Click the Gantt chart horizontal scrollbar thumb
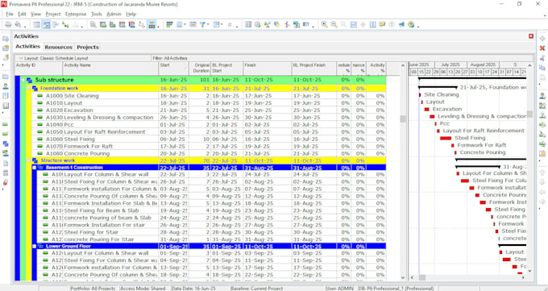Viewport: 548px width, 291px height. (x=422, y=277)
